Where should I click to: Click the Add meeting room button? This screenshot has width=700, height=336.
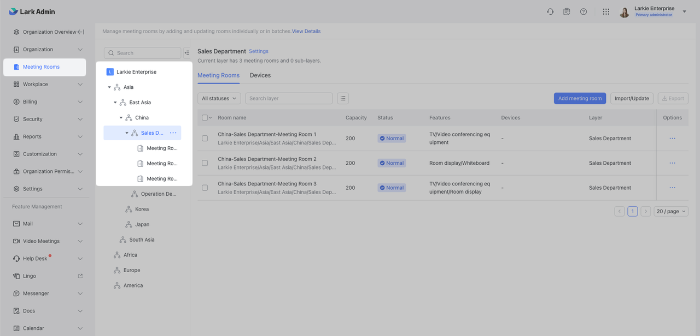[580, 98]
